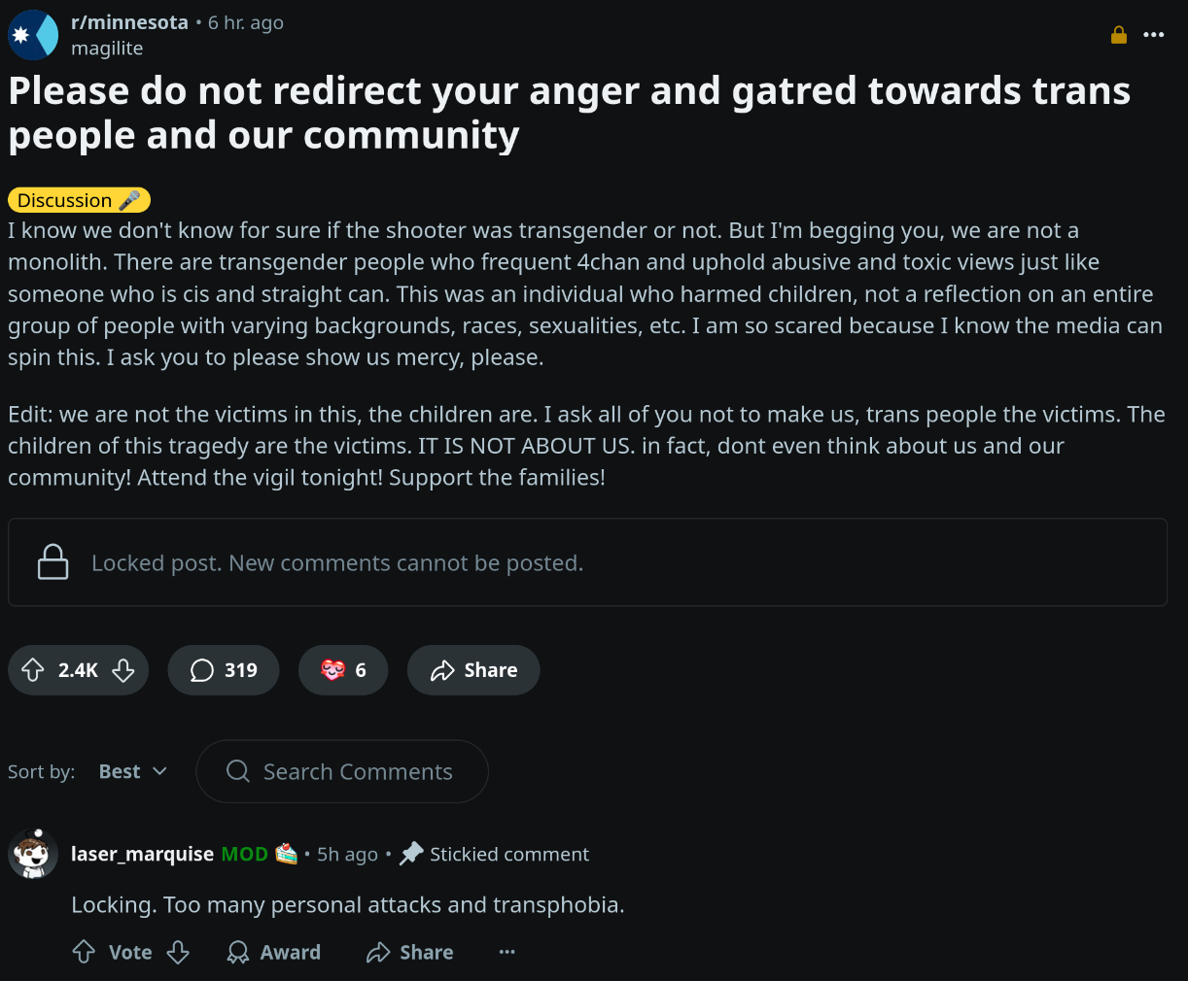The width and height of the screenshot is (1188, 981).
Task: Click the r/minnesota subreddit avatar
Action: (x=33, y=35)
